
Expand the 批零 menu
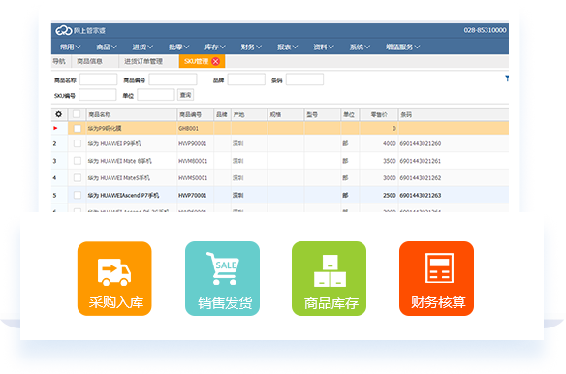coord(178,47)
